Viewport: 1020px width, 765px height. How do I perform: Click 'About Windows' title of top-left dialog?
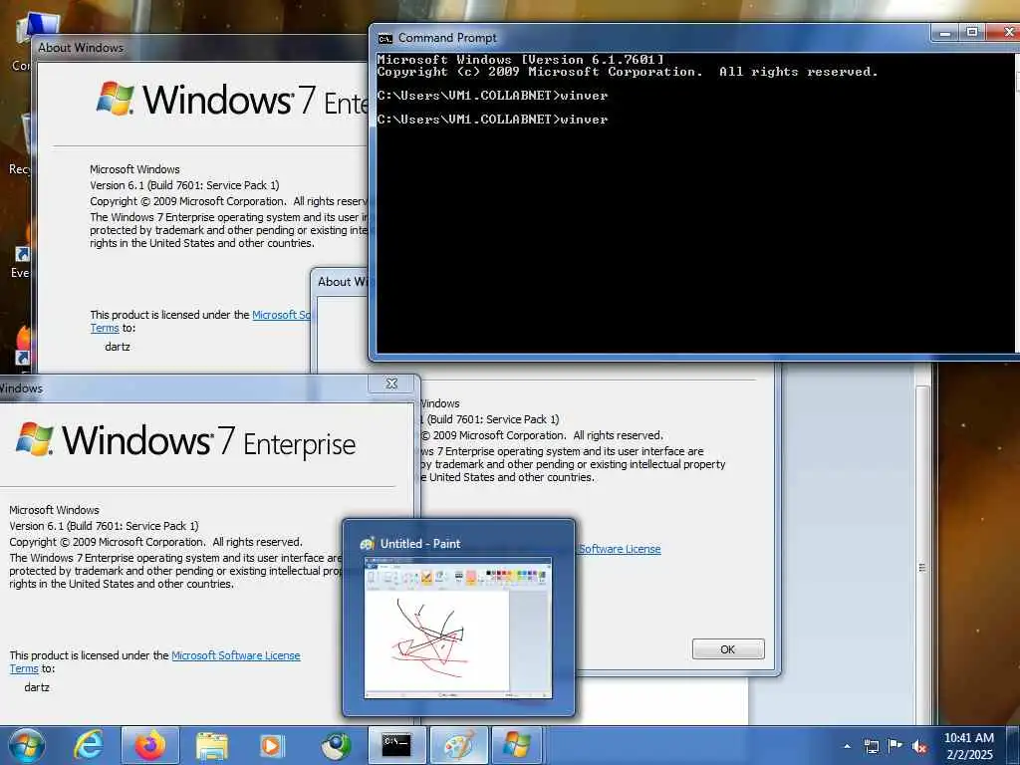[81, 48]
